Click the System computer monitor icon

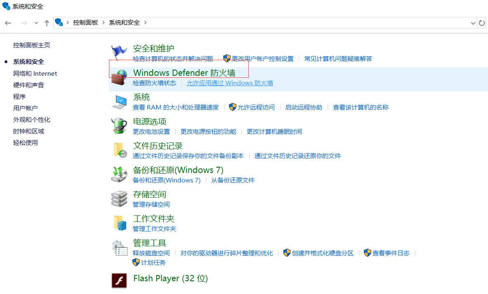click(x=119, y=102)
